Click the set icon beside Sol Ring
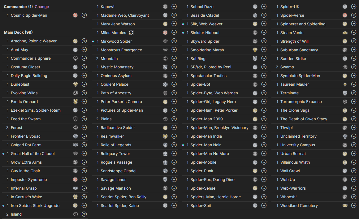Image resolution: width=359 pixels, height=219 pixels. (x=255, y=58)
